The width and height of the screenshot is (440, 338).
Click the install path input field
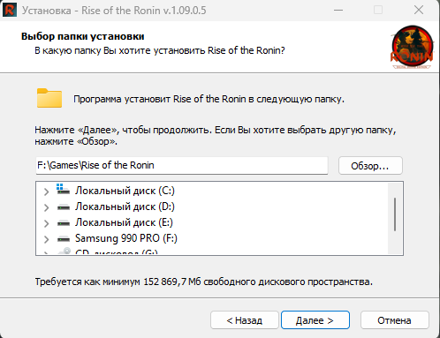pyautogui.click(x=182, y=165)
